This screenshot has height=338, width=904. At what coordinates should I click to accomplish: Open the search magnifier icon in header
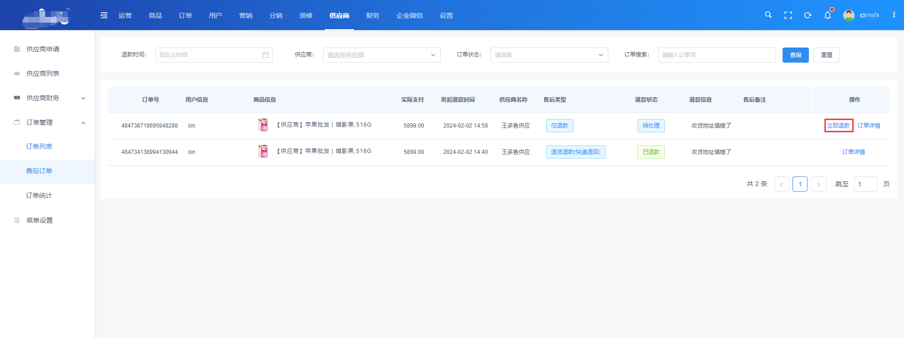(768, 15)
